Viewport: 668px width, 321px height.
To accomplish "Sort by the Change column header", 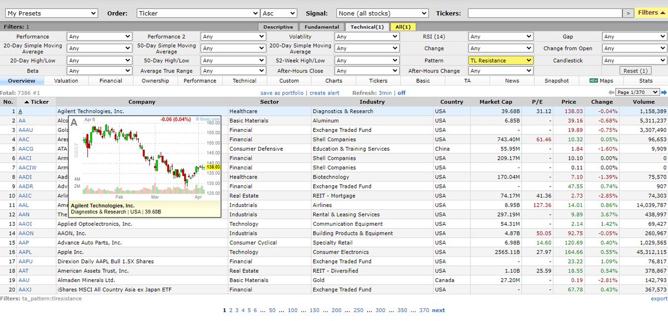I will pos(601,102).
